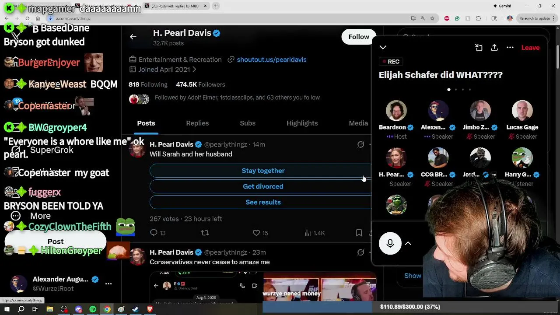Viewport: 560px width, 315px height.
Task: Expand the Space controls chevron next to microphone
Action: pos(408,243)
